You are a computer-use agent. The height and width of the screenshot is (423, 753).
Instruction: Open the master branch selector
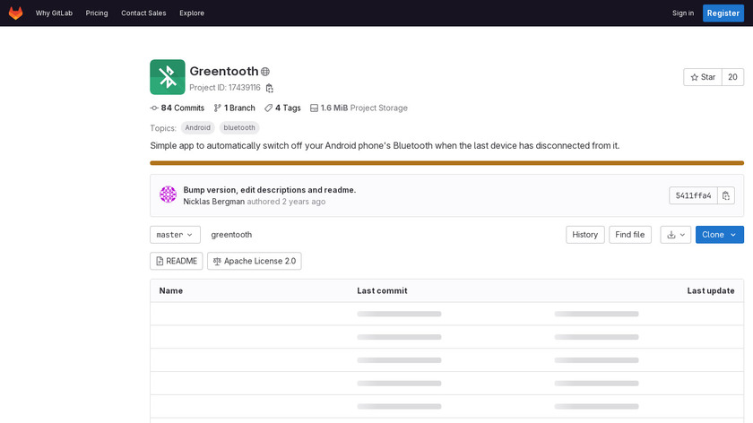coord(175,235)
